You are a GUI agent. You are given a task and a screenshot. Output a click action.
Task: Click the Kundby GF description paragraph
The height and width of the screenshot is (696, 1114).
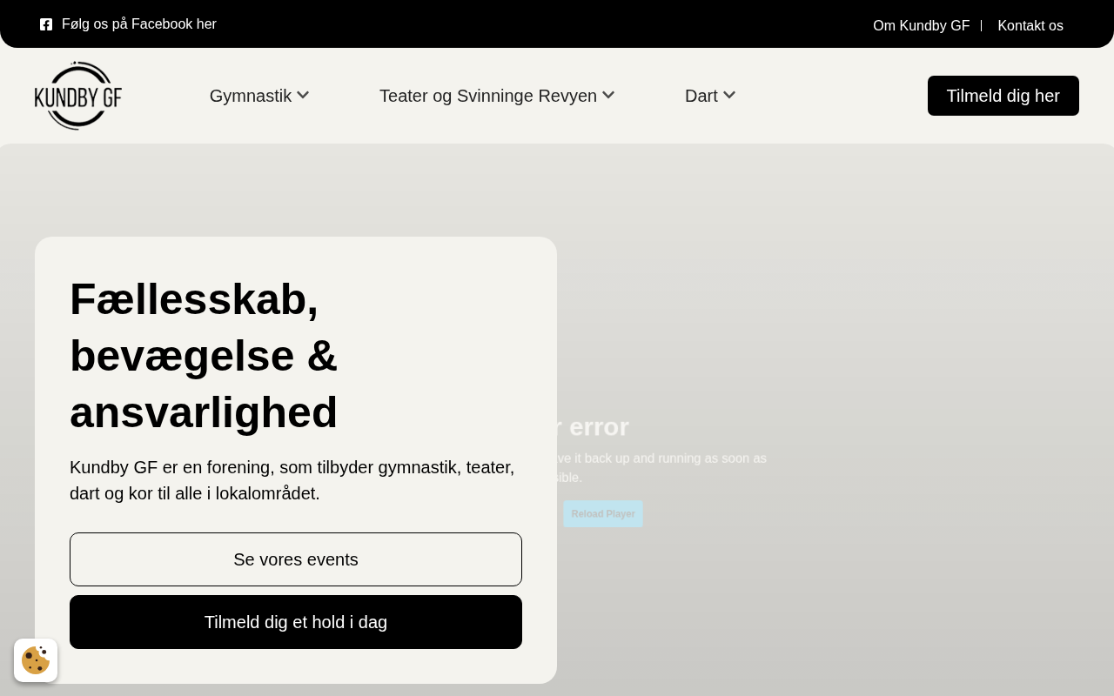(x=292, y=480)
